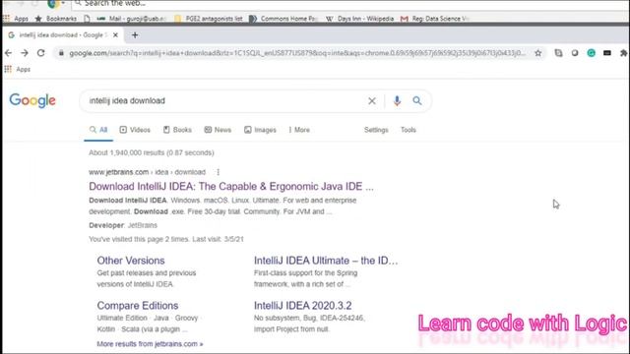Switch to the Books tab

[177, 130]
